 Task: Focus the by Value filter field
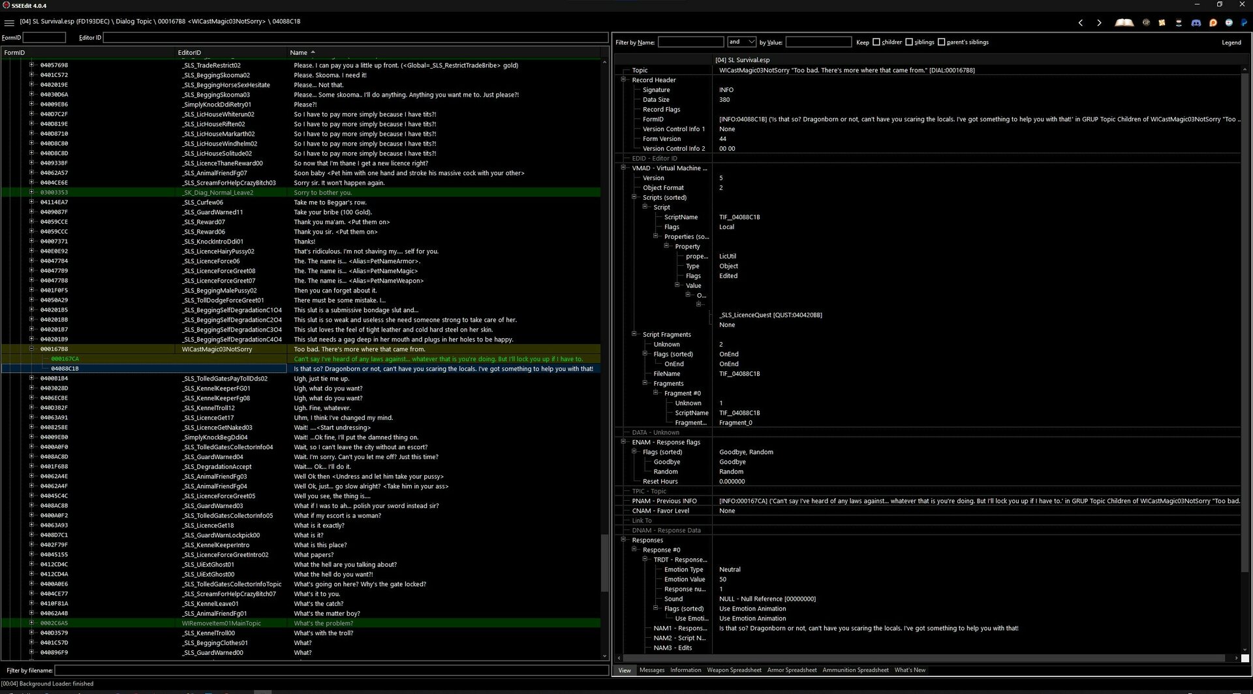tap(818, 42)
